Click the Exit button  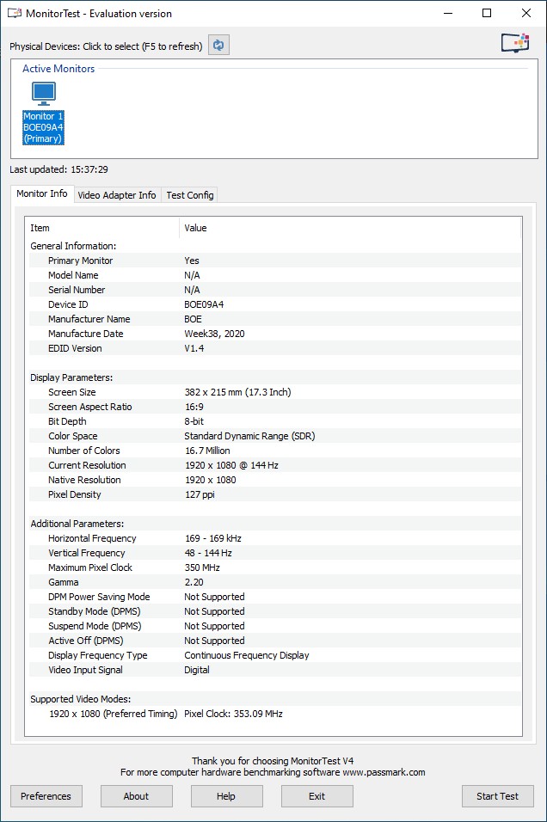[x=317, y=796]
